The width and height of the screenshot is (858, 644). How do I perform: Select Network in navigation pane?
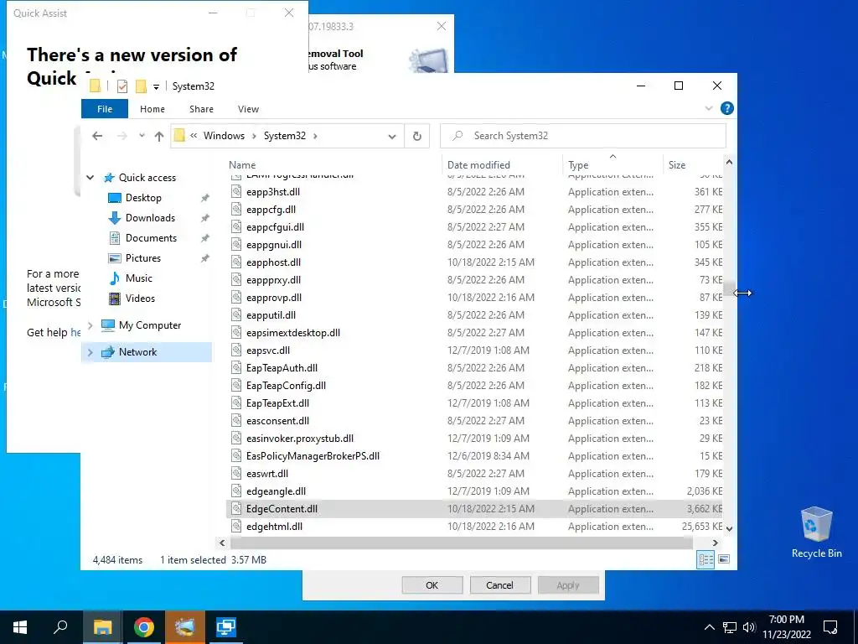tap(137, 352)
